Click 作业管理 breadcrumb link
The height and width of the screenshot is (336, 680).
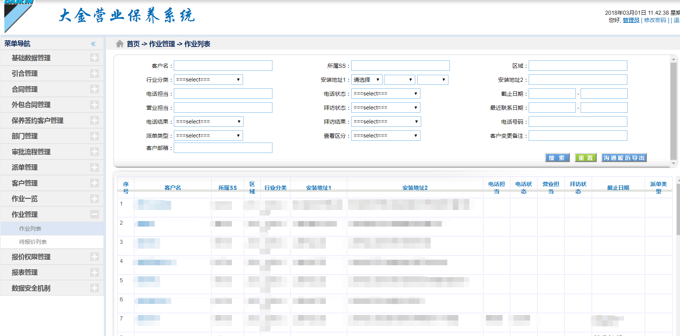(x=162, y=44)
